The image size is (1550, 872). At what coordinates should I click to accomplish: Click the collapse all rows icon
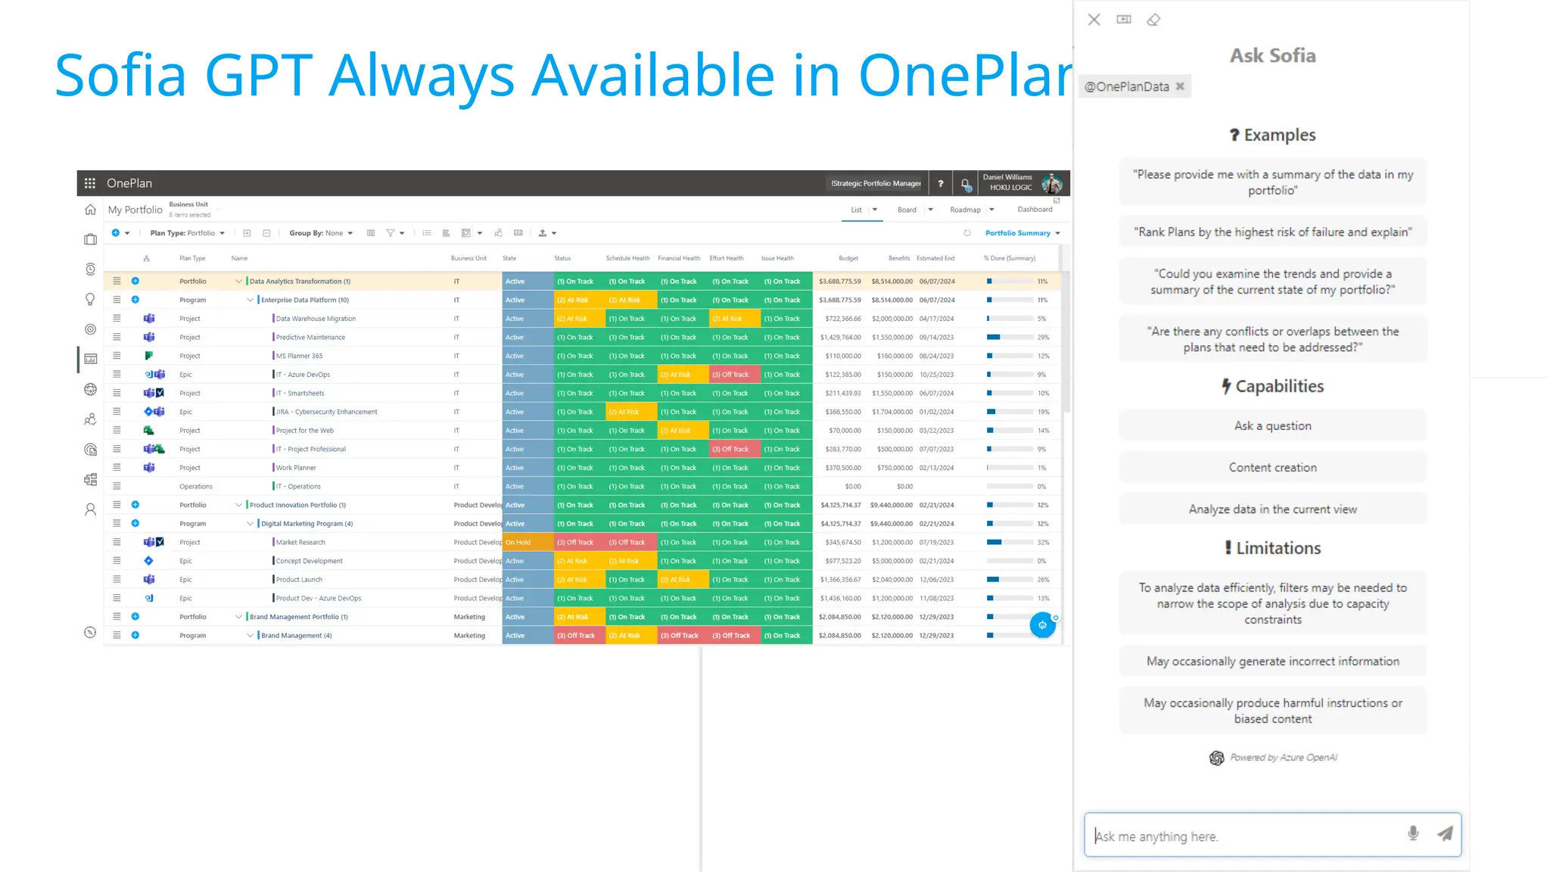(266, 233)
